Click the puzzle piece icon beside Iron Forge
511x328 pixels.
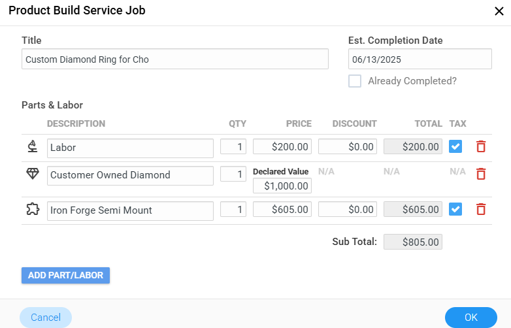(32, 209)
